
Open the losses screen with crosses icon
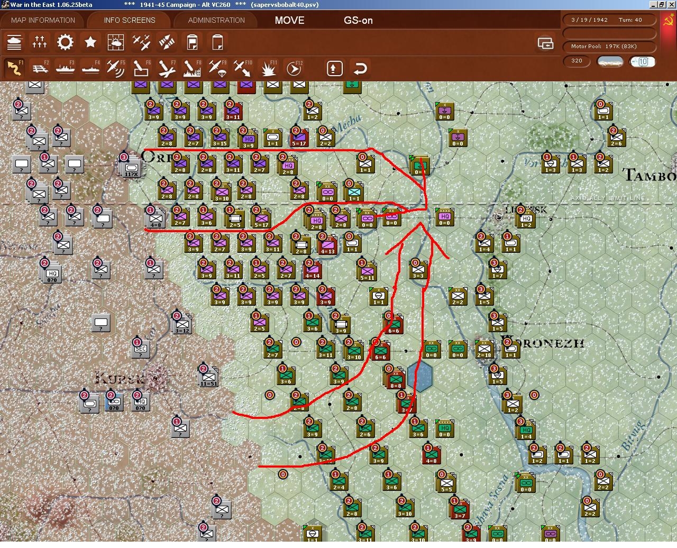pos(40,42)
